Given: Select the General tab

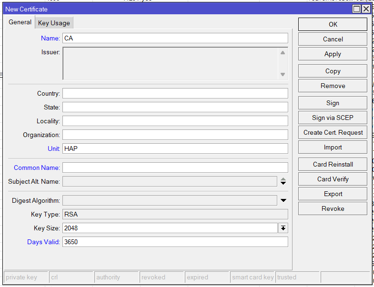Looking at the screenshot, I should [20, 22].
